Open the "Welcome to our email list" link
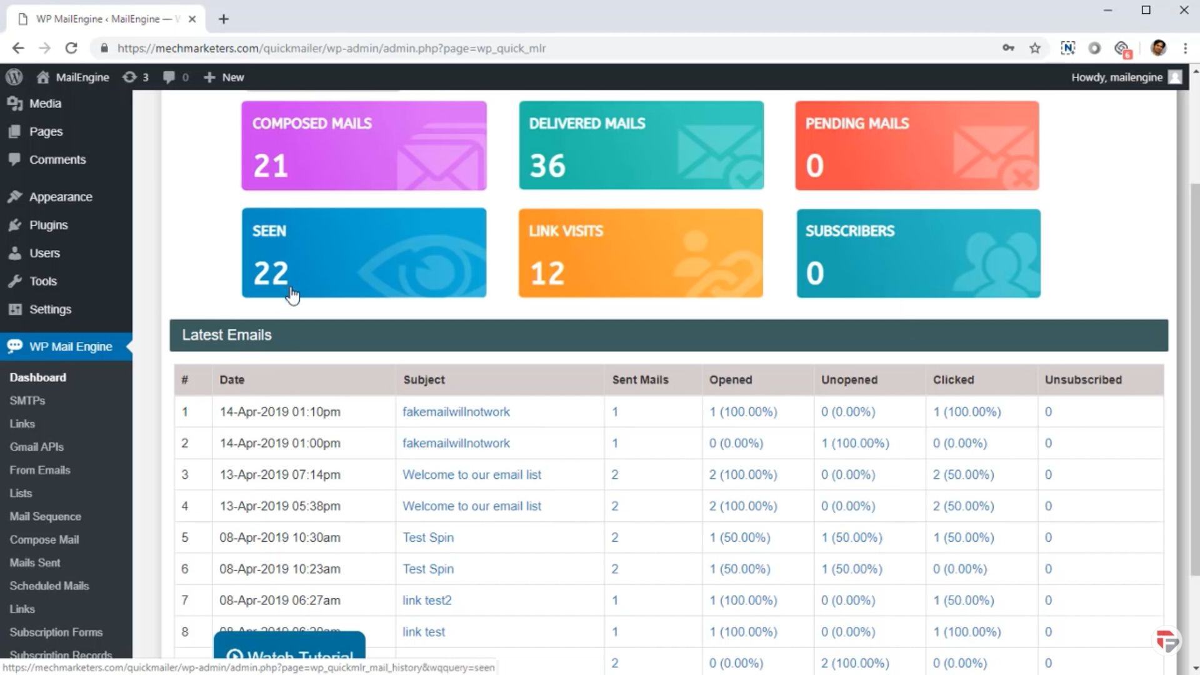The height and width of the screenshot is (675, 1200). tap(472, 474)
